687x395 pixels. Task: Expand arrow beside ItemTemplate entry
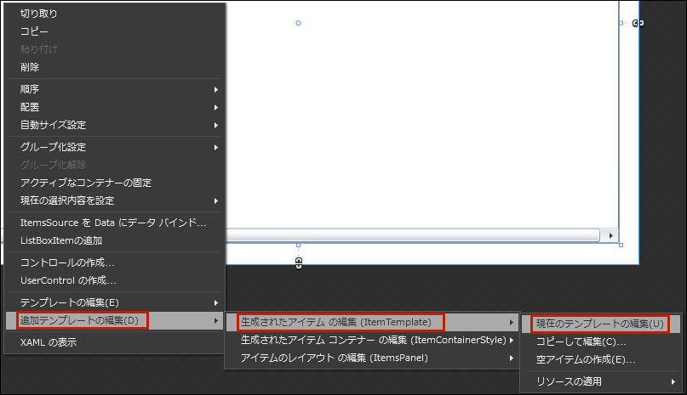coord(512,323)
